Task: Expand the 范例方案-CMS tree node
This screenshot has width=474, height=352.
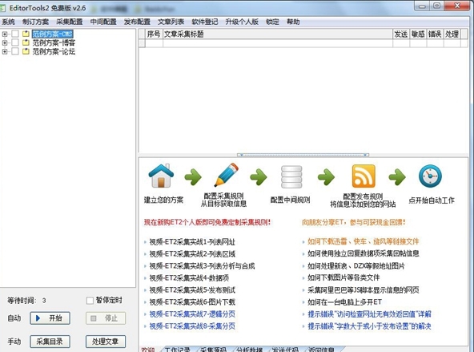Action: (5, 34)
